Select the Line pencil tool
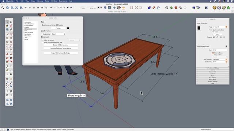The width and height of the screenshot is (234, 131). point(7,34)
